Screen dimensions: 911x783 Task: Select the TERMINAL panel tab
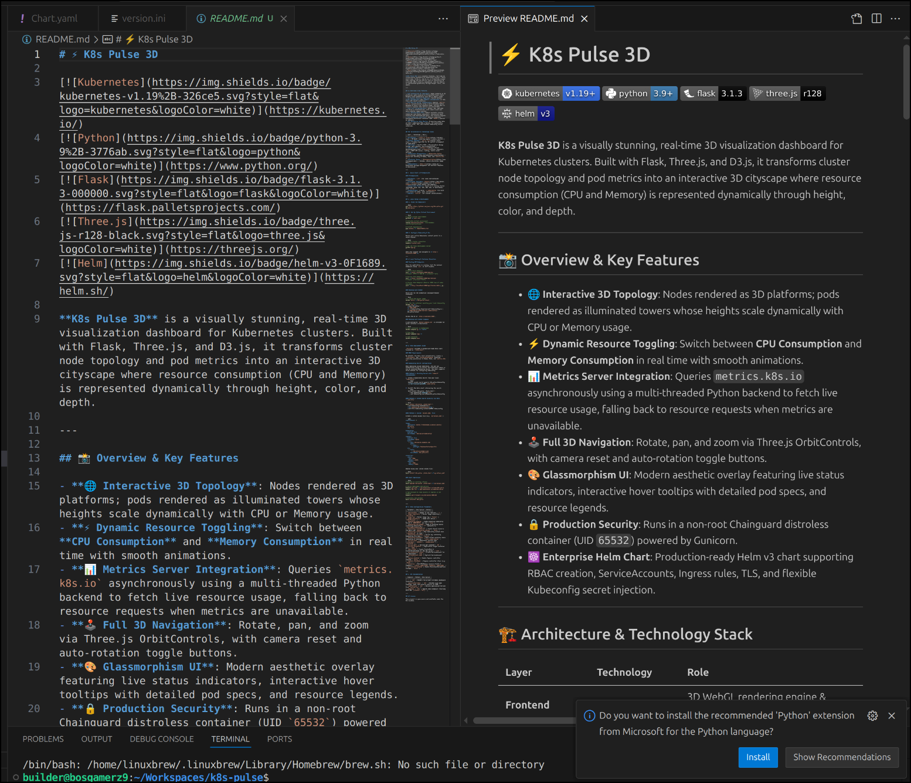230,739
